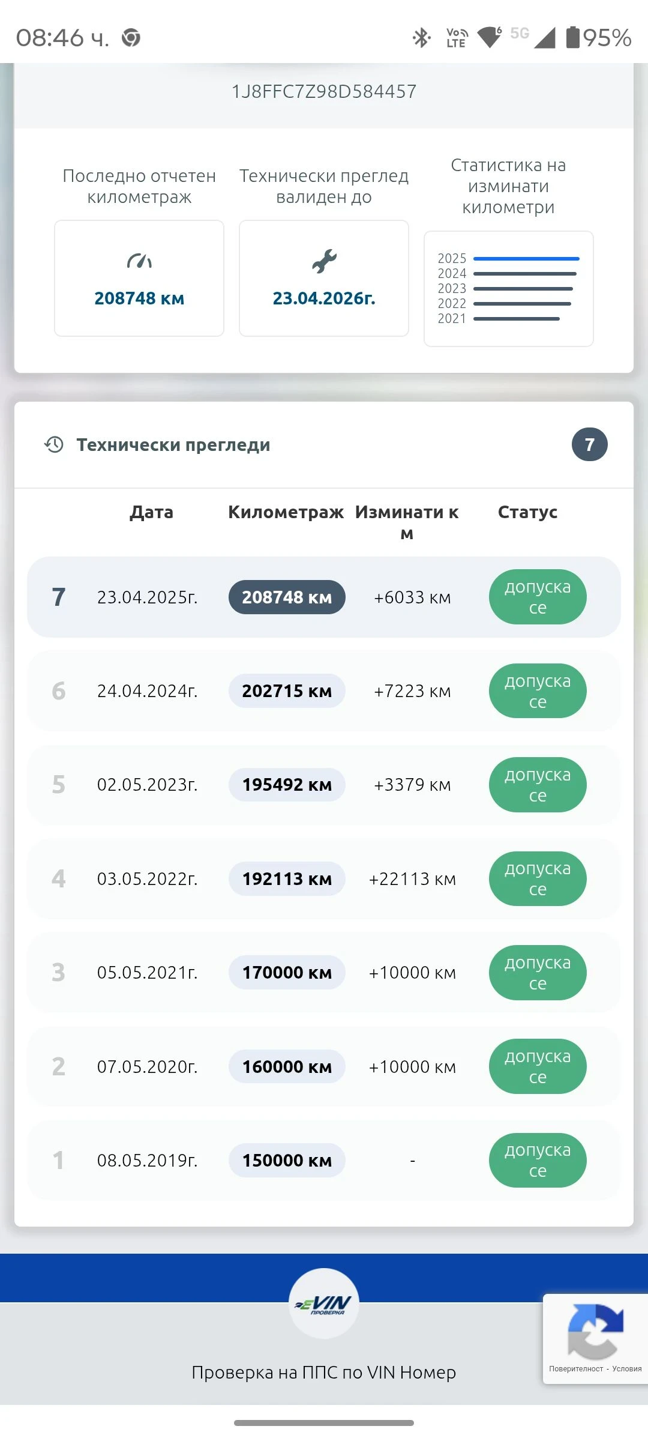648x1441 pixels.
Task: Tap the inspection count badge showing 7
Action: click(589, 444)
